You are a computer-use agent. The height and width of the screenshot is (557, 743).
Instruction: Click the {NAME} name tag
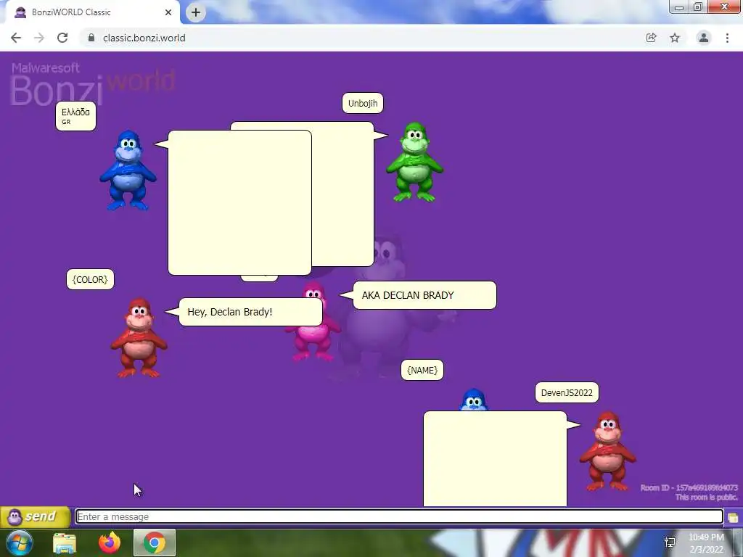coord(422,370)
